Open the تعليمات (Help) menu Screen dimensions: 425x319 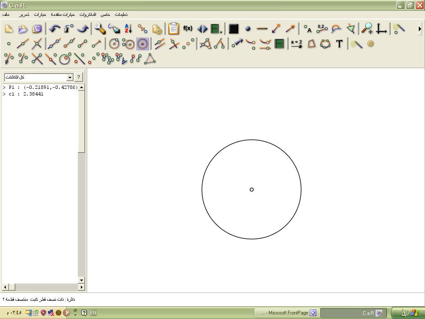click(121, 15)
